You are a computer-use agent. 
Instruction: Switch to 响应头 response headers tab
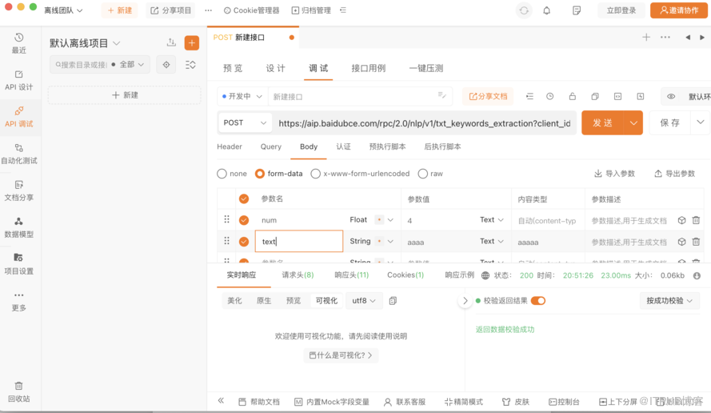351,275
